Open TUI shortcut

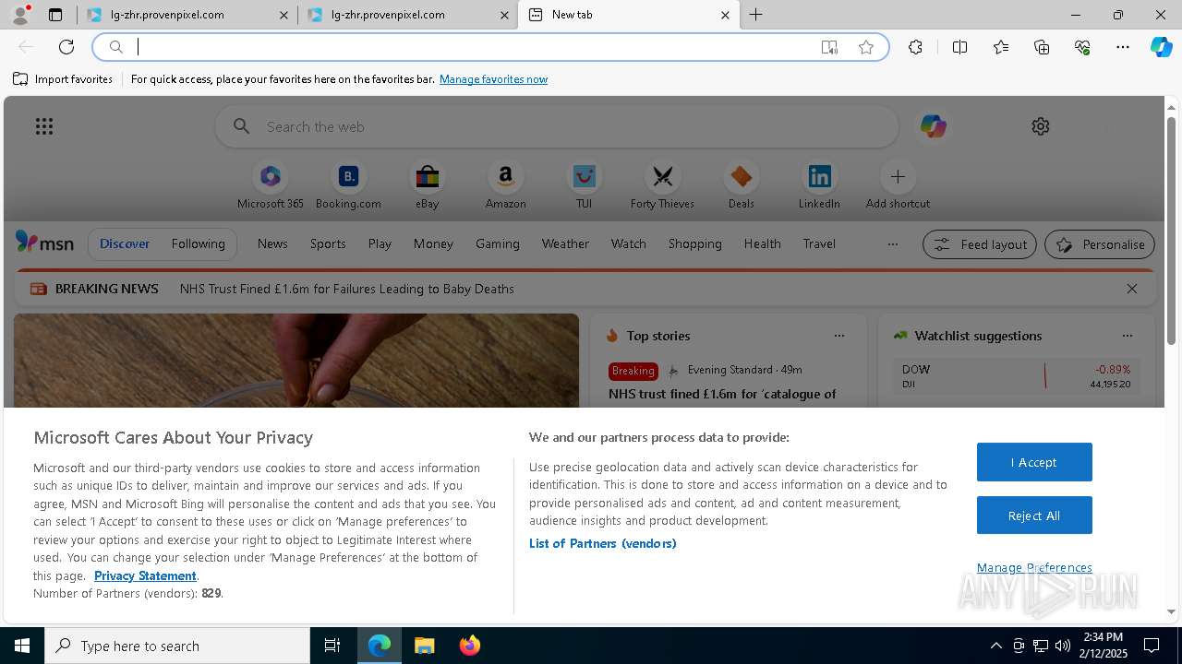tap(585, 186)
